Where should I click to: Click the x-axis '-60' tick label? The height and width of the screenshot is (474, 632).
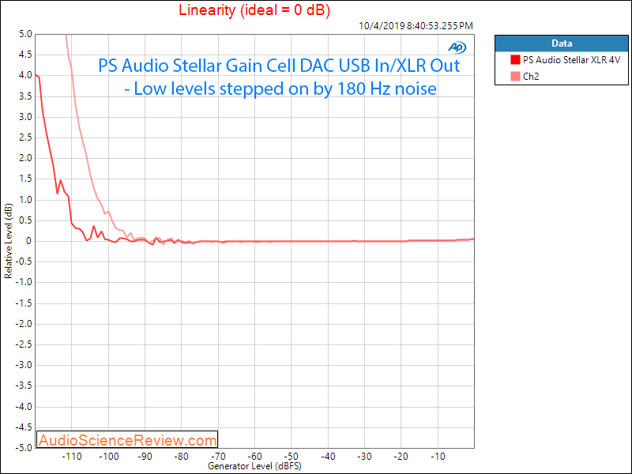(x=254, y=457)
